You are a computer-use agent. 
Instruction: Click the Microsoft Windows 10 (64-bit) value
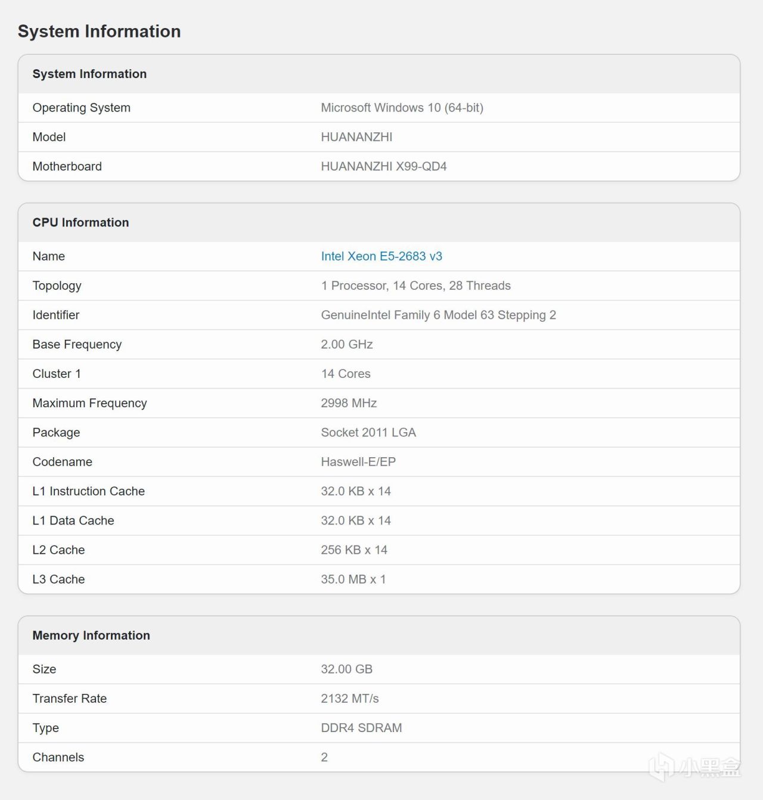click(402, 108)
